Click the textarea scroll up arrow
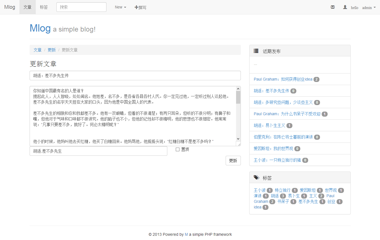This screenshot has height=240, width=380. click(x=238, y=88)
